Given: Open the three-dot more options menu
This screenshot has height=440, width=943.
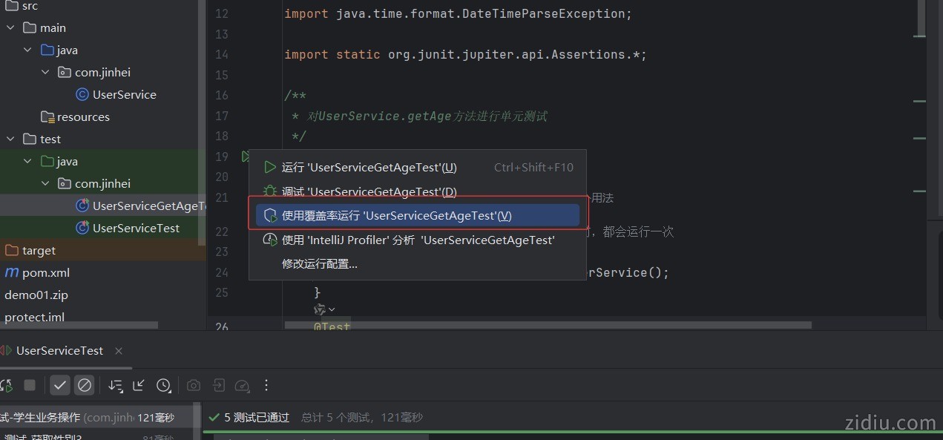Looking at the screenshot, I should coord(266,385).
